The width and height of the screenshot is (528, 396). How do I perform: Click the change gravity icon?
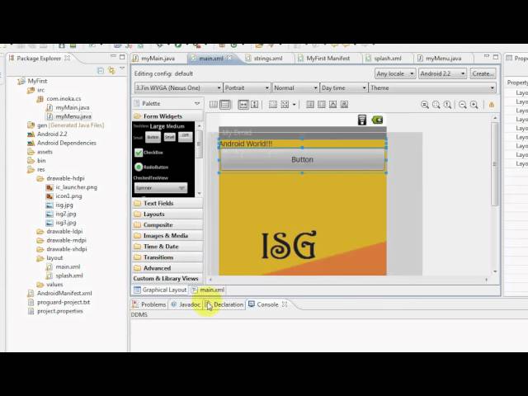285,105
